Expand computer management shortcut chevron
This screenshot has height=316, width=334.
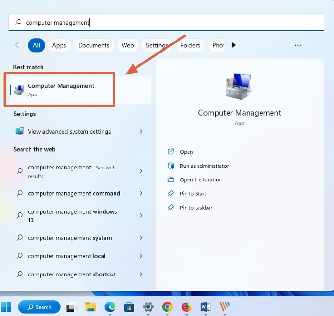[141, 274]
